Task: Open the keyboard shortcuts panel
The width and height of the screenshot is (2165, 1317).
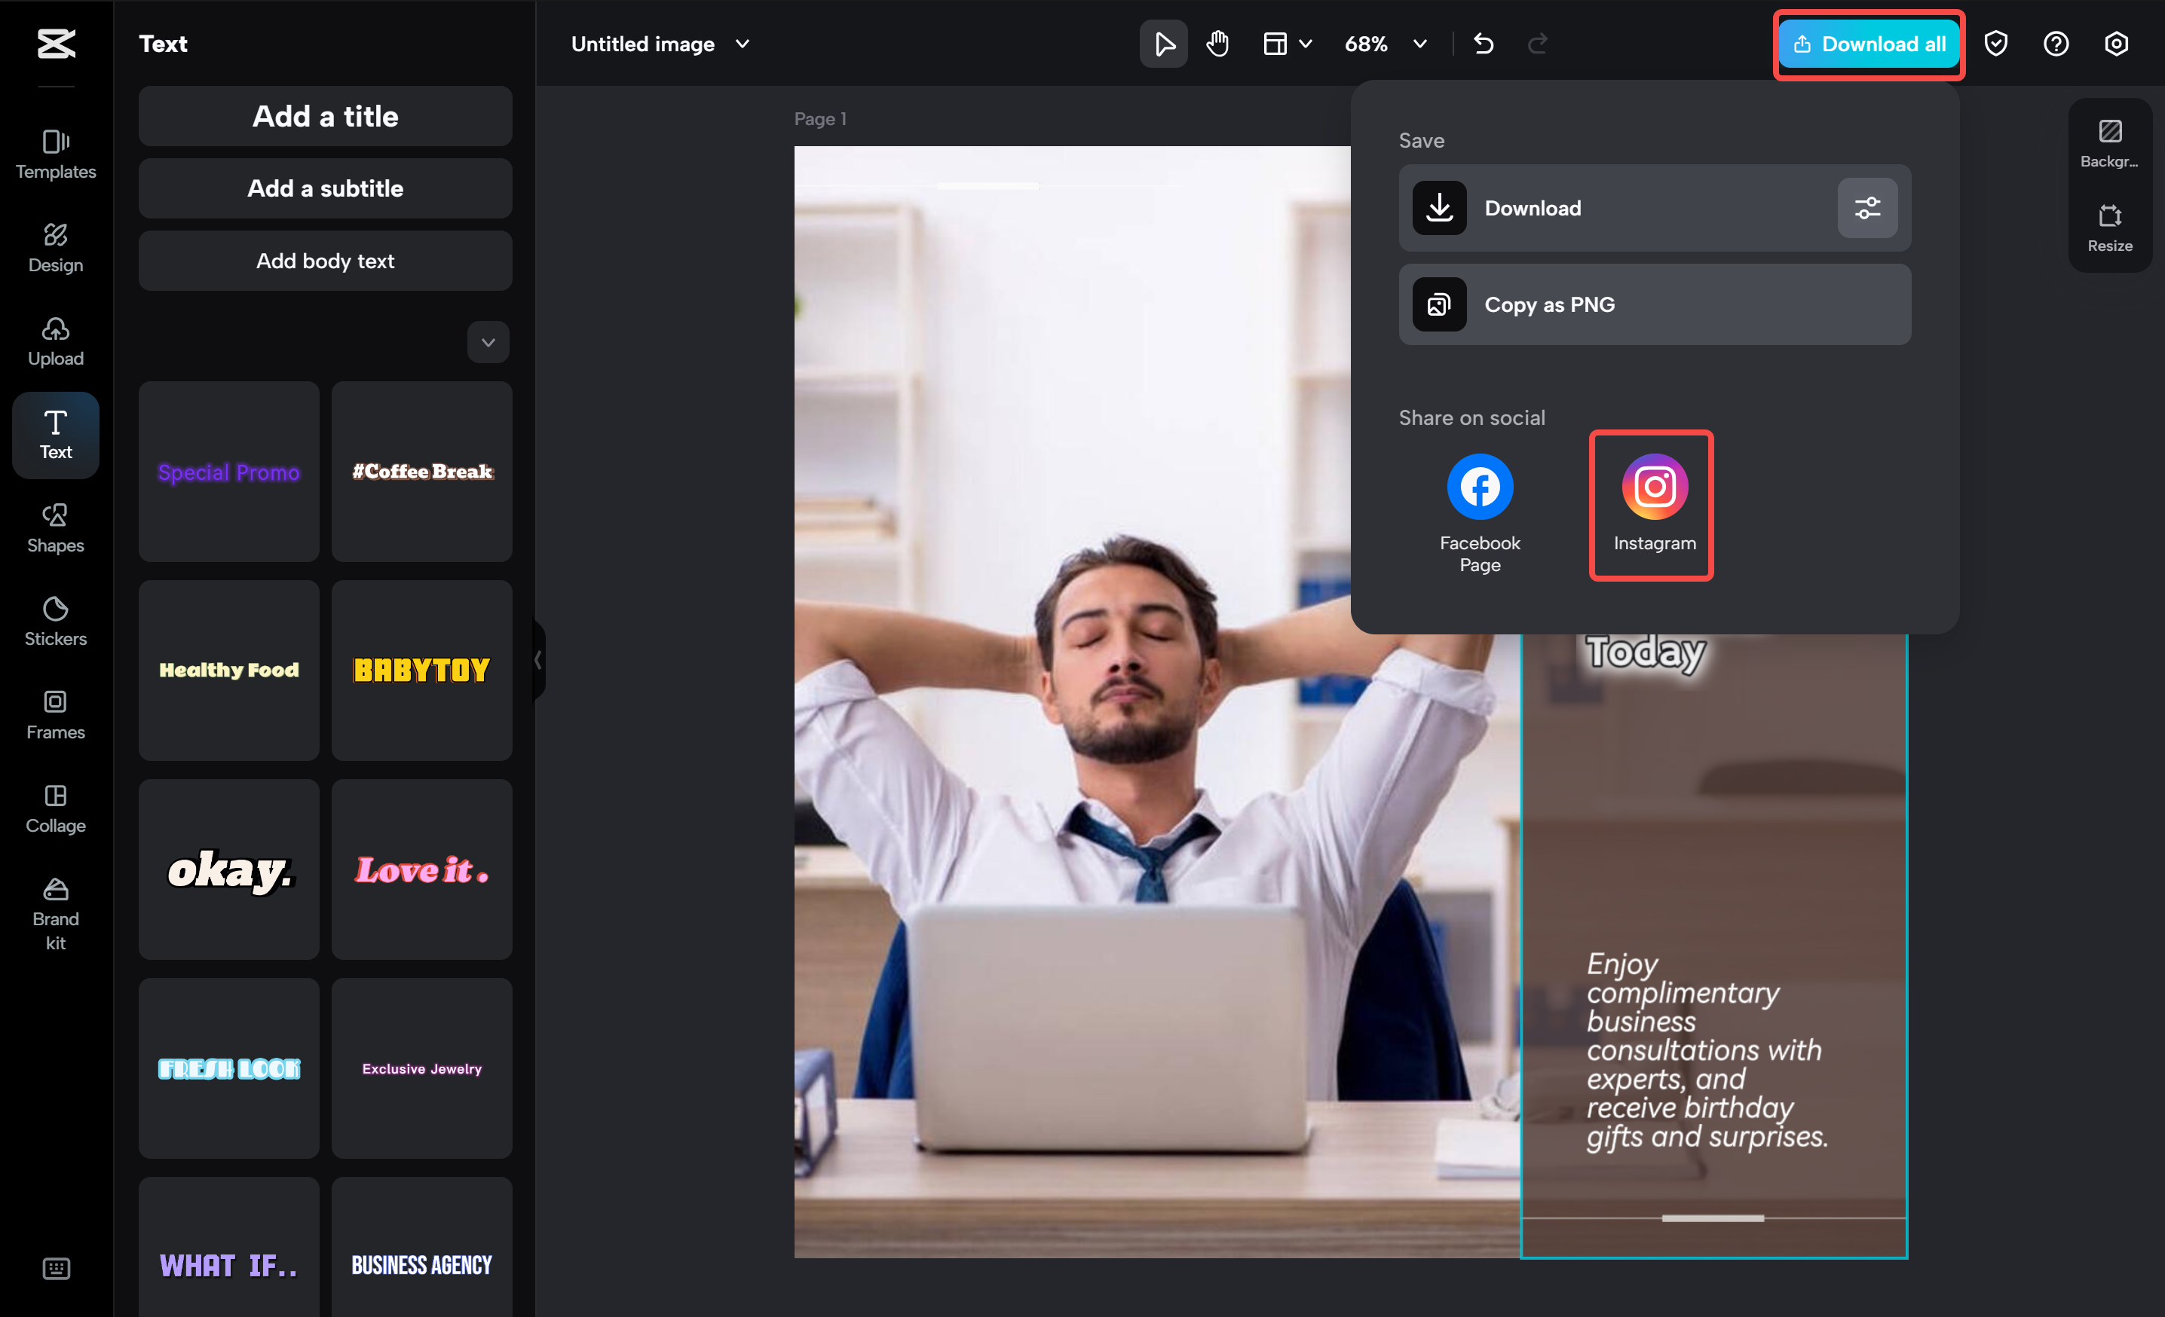Action: coord(55,1268)
